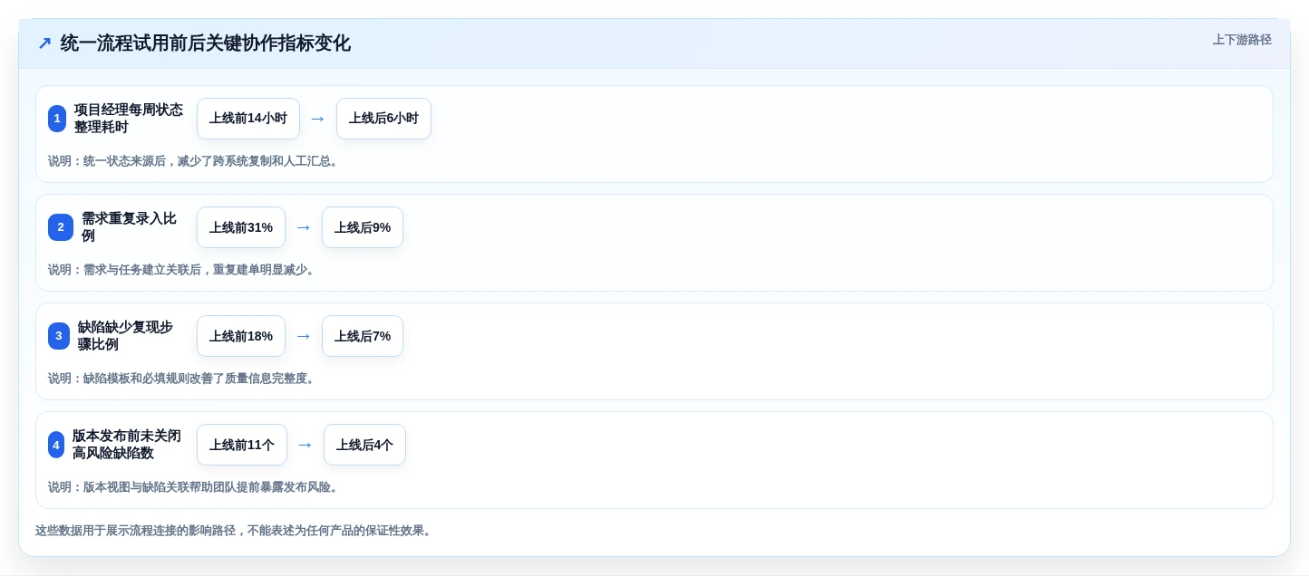Viewport: 1309px width, 576px height.
Task: Click the 上线后4个 chip
Action: click(364, 445)
